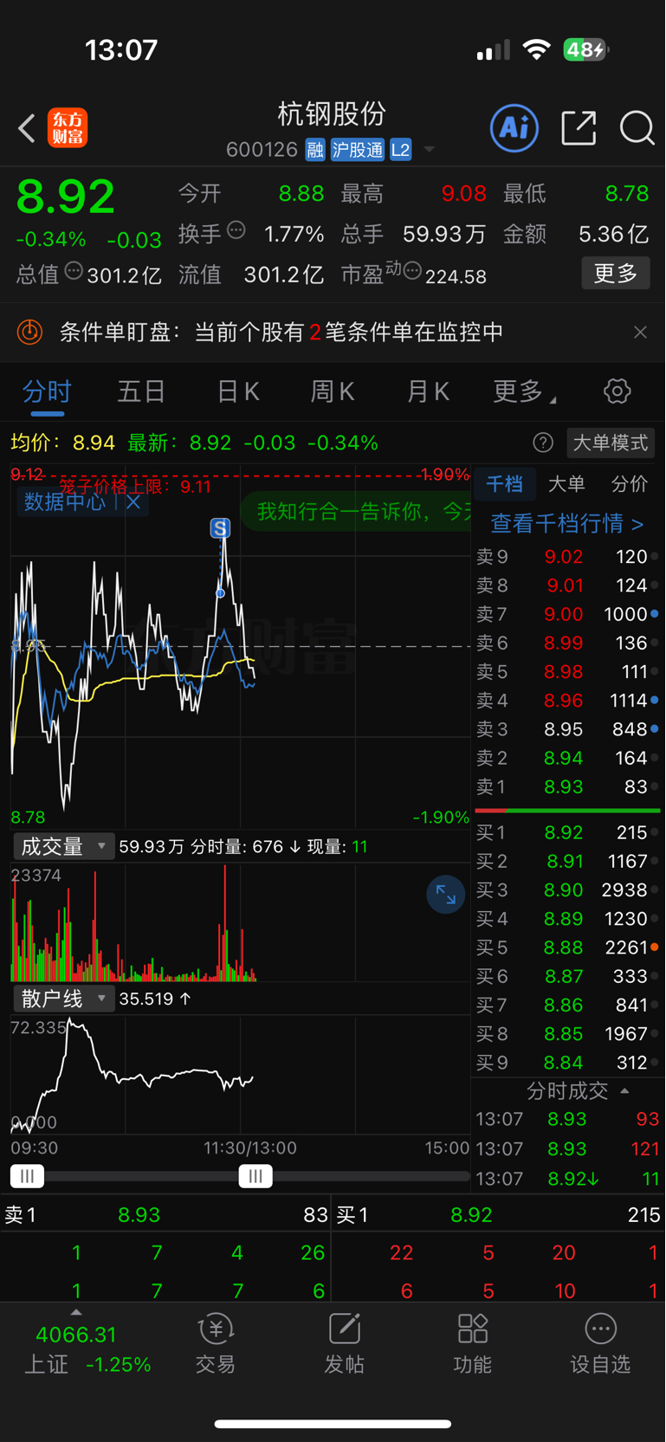Viewport: 666px width, 1442px height.
Task: Switch to the 五日 tab
Action: [x=141, y=391]
